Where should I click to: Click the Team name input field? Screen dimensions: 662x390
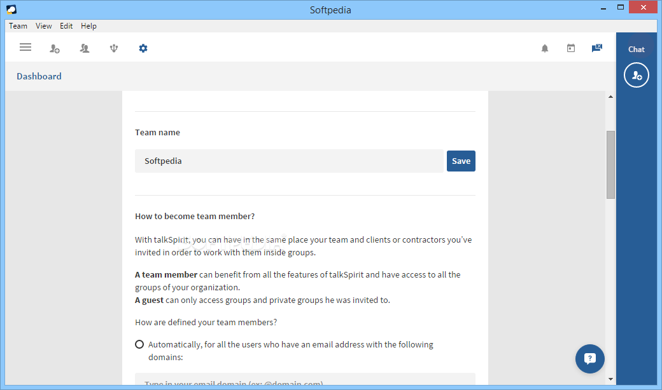pos(289,161)
